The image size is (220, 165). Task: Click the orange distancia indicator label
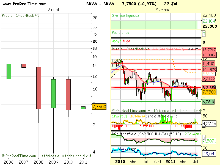(137, 116)
